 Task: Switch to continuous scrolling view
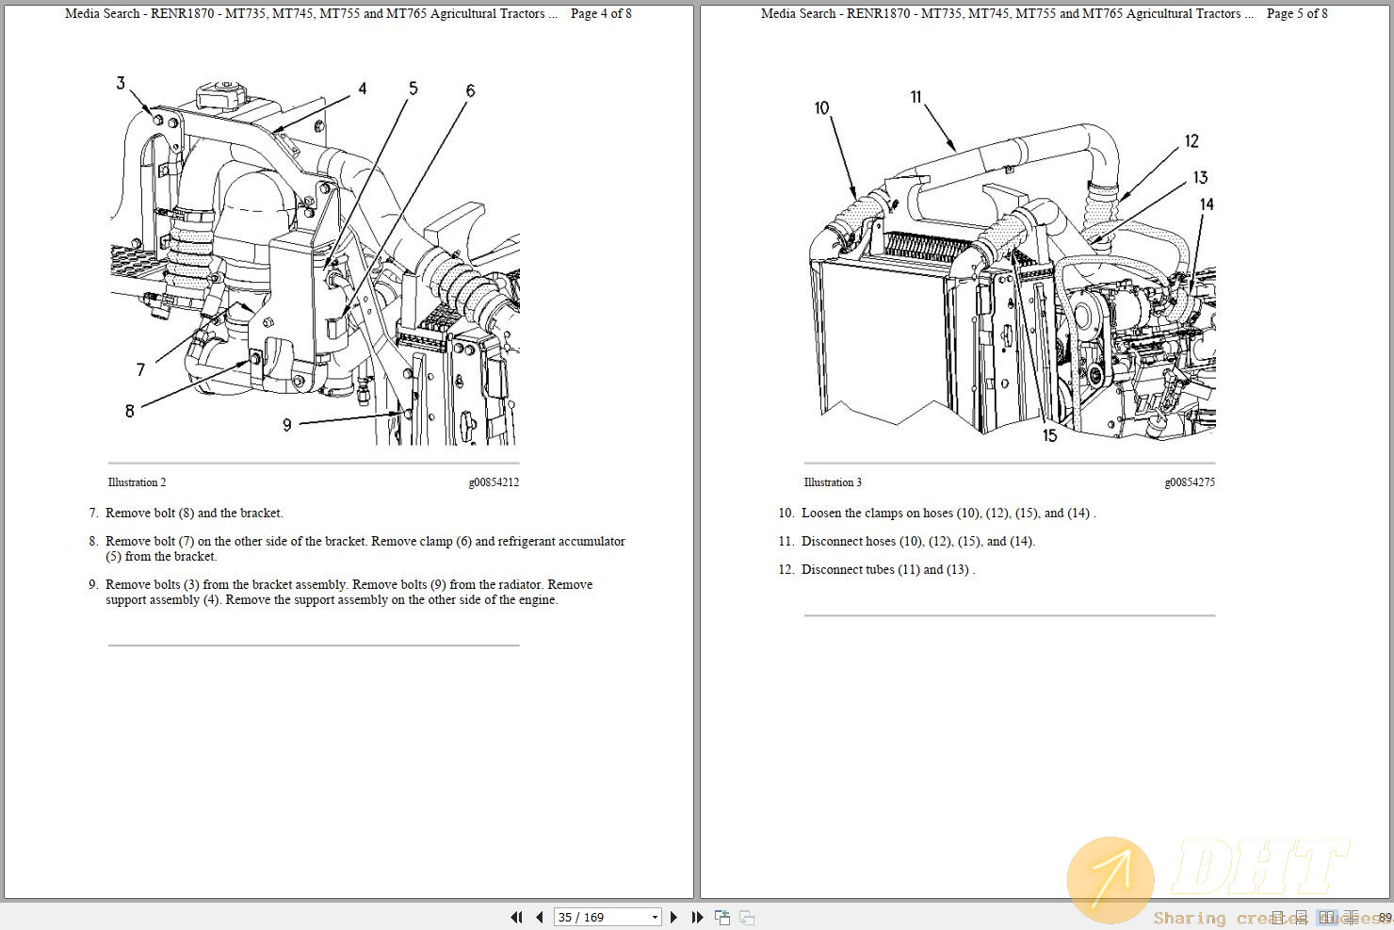point(1301,917)
